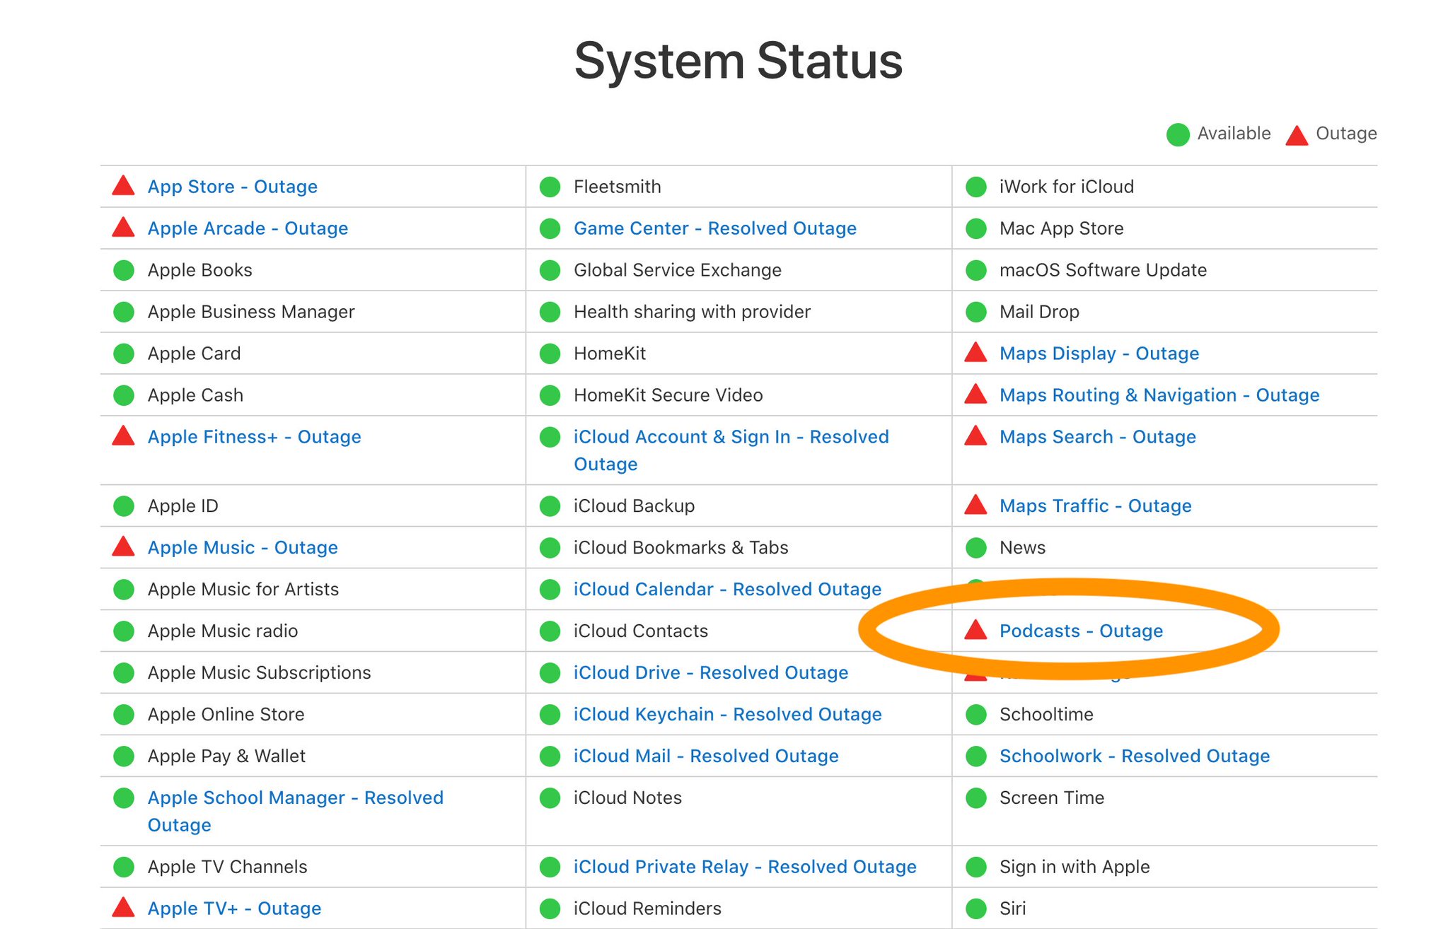Click the HomeKit Secure Video text
The width and height of the screenshot is (1448, 929).
click(668, 395)
